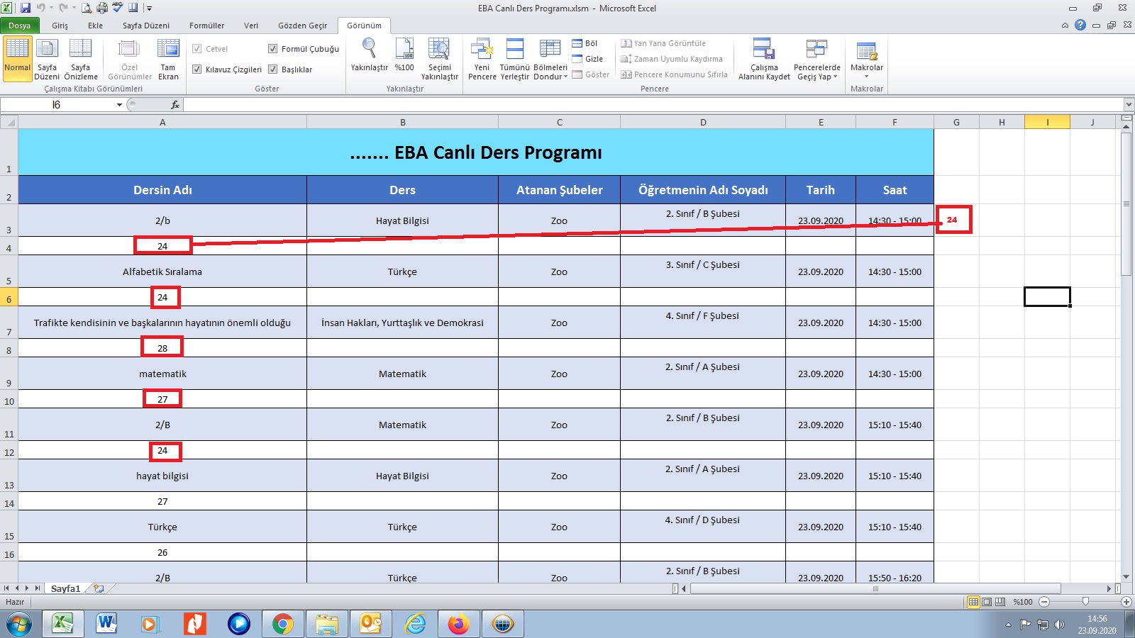The image size is (1135, 638).
Task: Open the Veri ribbon tab
Action: pyautogui.click(x=251, y=26)
